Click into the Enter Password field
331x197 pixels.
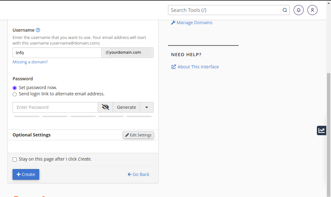pyautogui.click(x=55, y=107)
